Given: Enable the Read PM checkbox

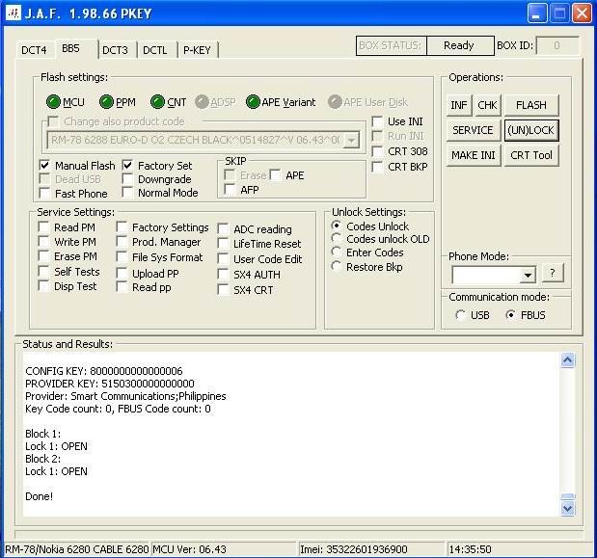Looking at the screenshot, I should coord(44,227).
